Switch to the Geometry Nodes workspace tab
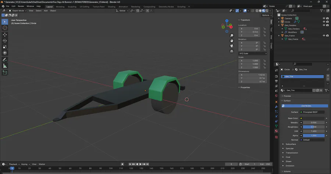 pyautogui.click(x=166, y=7)
